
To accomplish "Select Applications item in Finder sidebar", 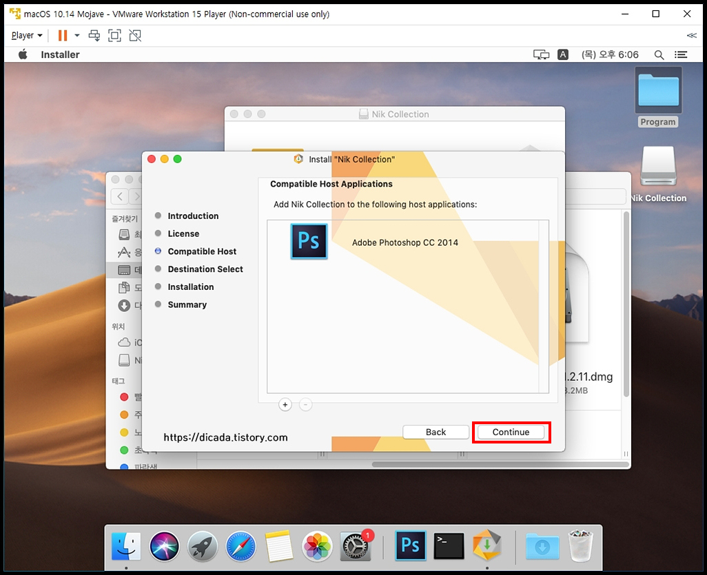I will coord(130,252).
